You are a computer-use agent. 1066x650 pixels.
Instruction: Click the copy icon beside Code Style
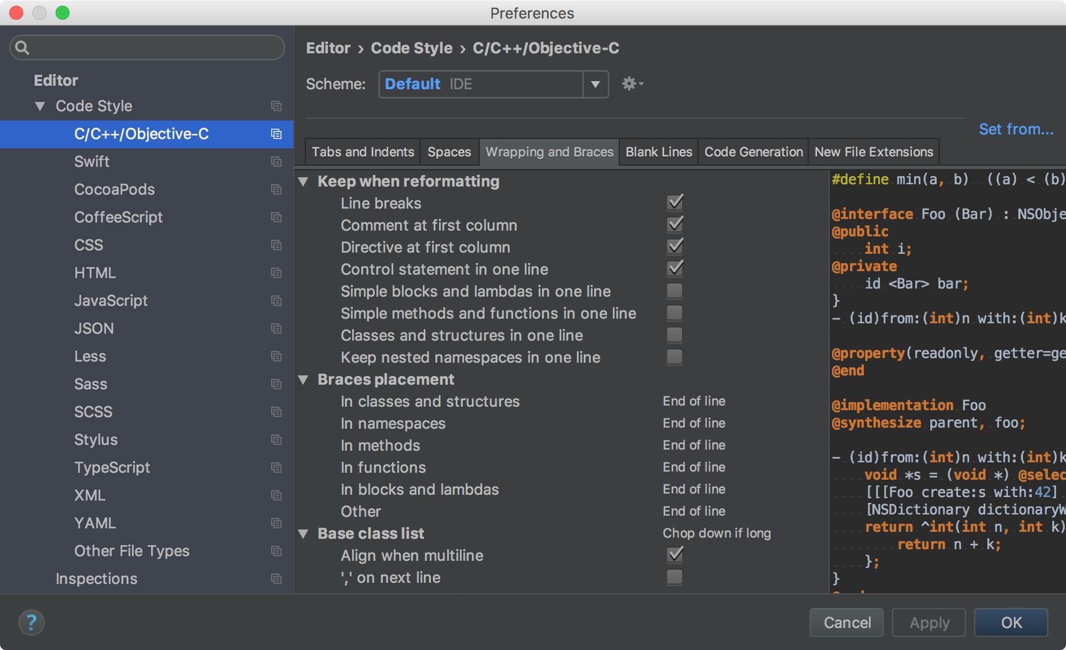click(276, 106)
